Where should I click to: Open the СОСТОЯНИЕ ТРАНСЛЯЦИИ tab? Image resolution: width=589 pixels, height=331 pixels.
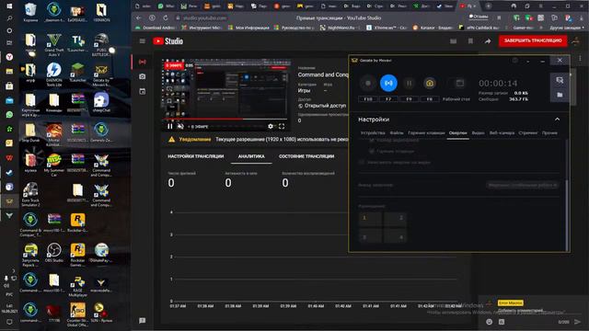point(306,156)
